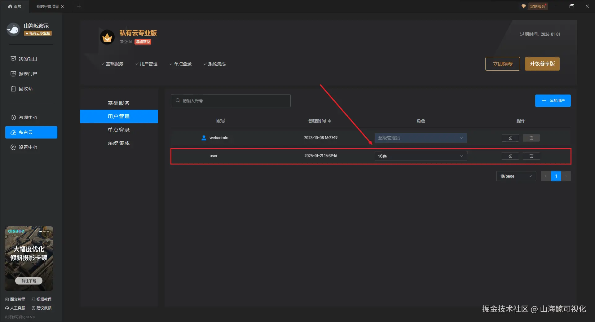Viewport: 595px width, 322px height.
Task: Click the user account name cell
Action: [x=214, y=156]
